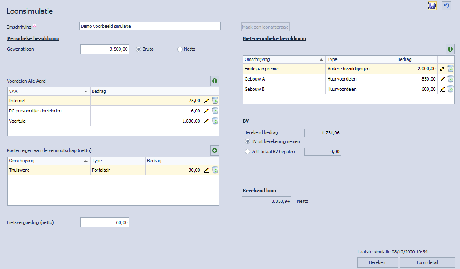Add a new non-periodic remuneration row

point(450,49)
